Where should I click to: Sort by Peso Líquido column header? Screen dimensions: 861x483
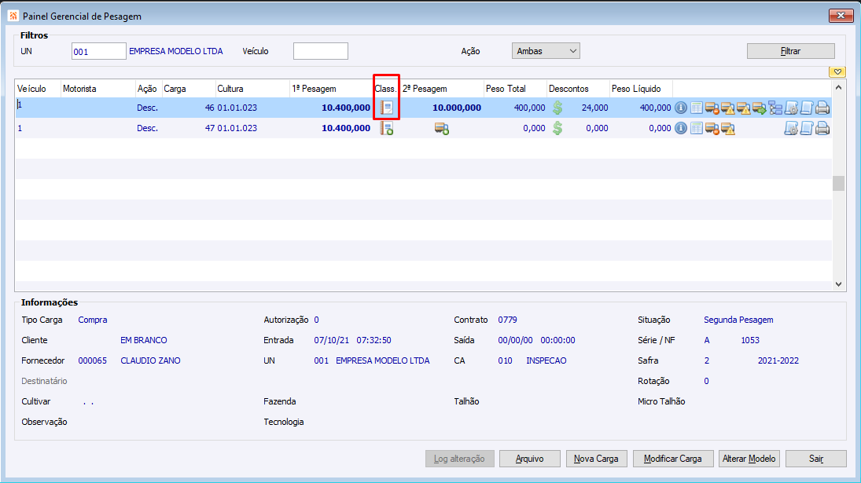[641, 89]
